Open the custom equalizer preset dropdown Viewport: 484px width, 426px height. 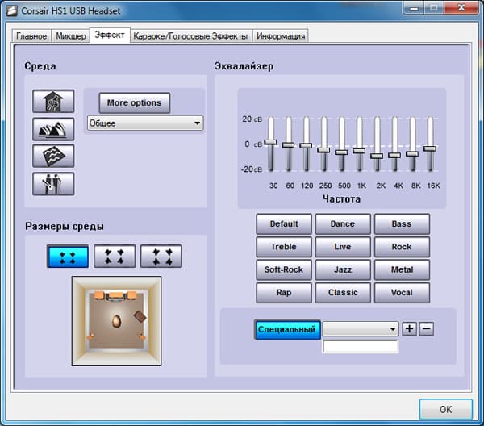pos(361,328)
